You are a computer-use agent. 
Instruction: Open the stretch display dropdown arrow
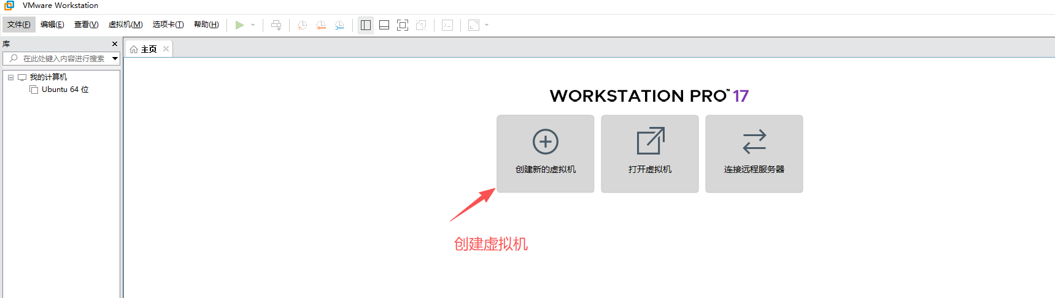487,25
